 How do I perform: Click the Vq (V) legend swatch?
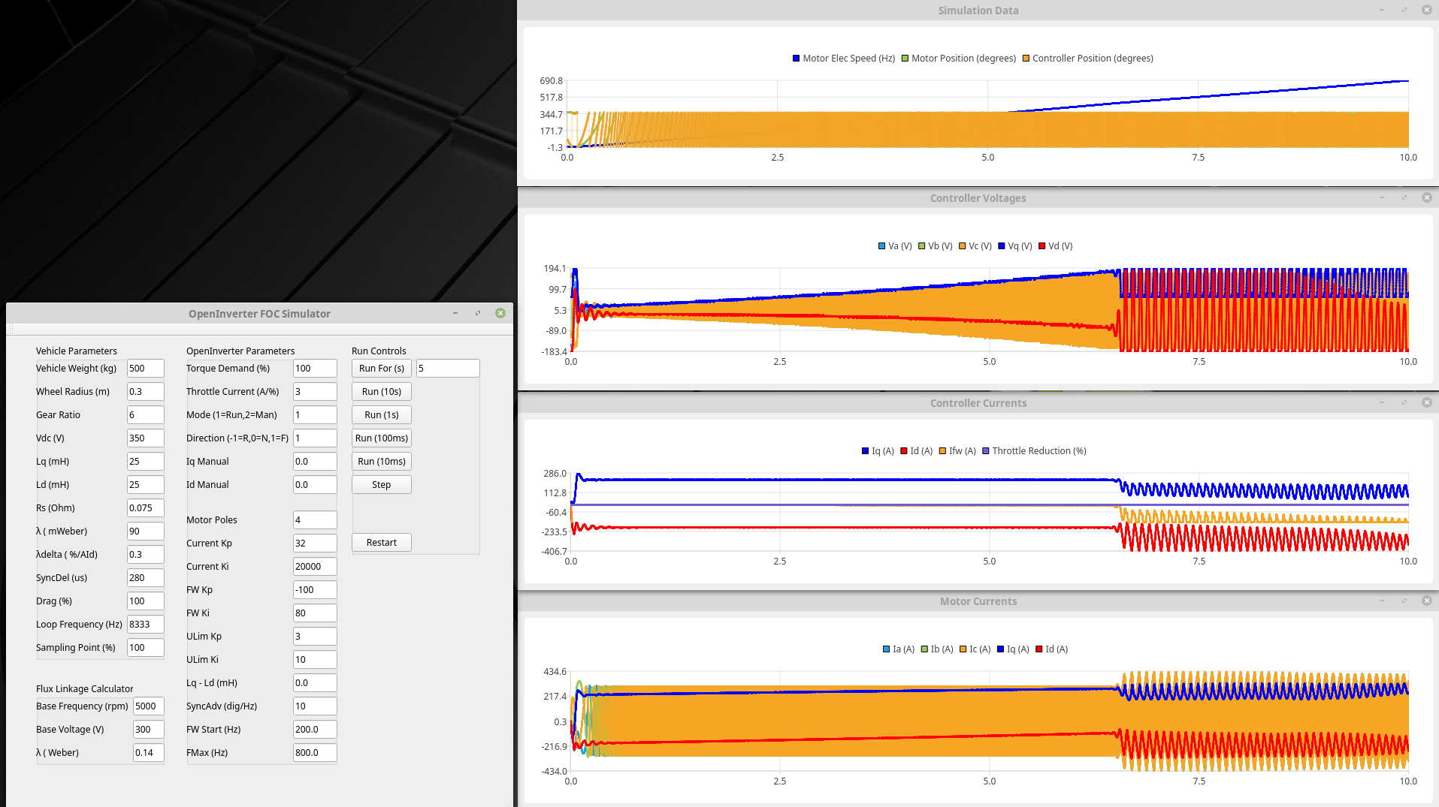[x=1001, y=246]
